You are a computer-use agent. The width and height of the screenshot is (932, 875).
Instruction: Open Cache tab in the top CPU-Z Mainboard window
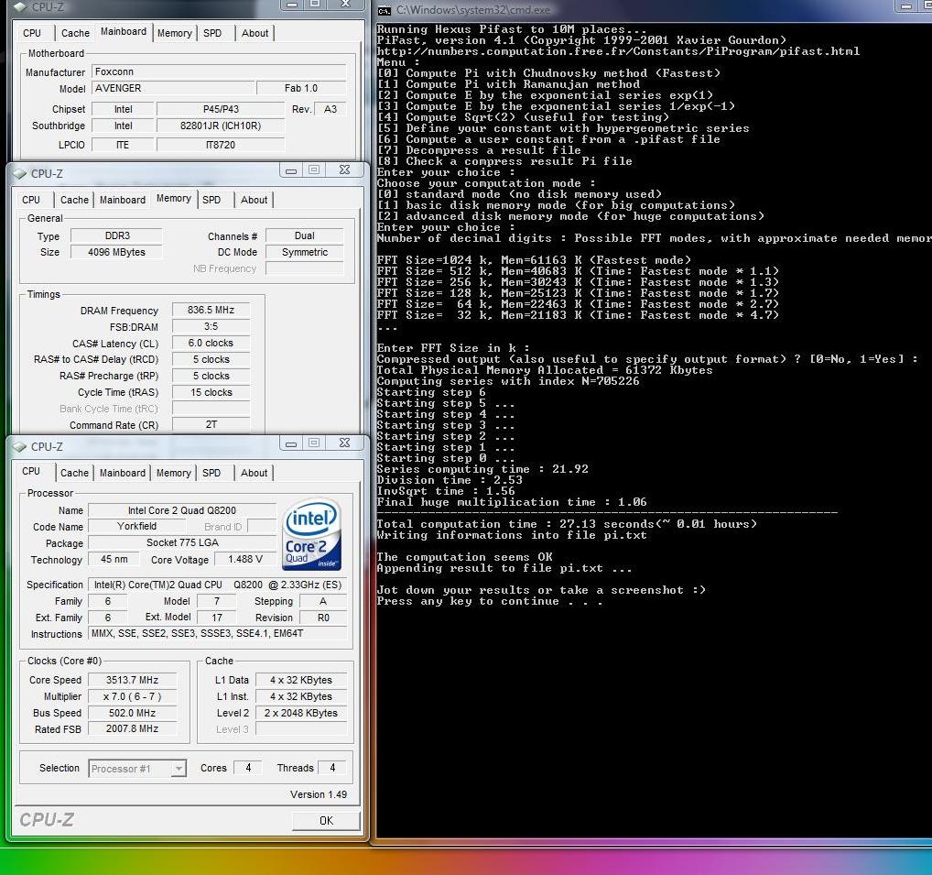pyautogui.click(x=75, y=33)
